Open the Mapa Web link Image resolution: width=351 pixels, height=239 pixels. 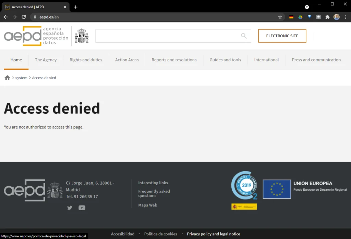click(x=148, y=205)
